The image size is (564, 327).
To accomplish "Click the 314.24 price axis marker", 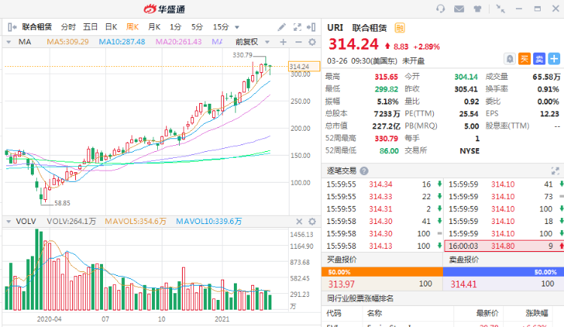I will [305, 67].
